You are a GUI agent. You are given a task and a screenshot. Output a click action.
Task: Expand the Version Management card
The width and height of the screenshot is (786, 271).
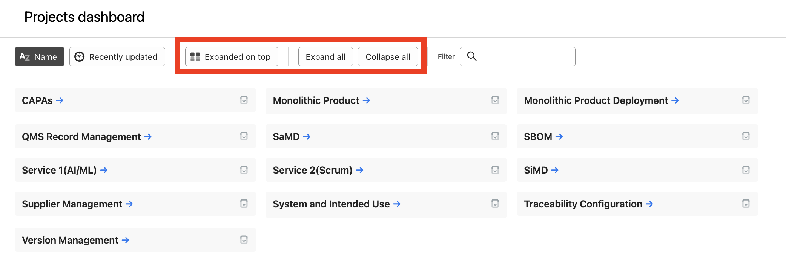tap(244, 240)
